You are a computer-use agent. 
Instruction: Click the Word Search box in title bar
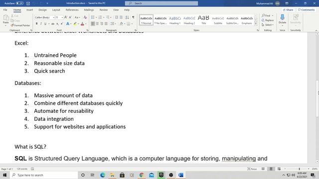(x=161, y=3)
